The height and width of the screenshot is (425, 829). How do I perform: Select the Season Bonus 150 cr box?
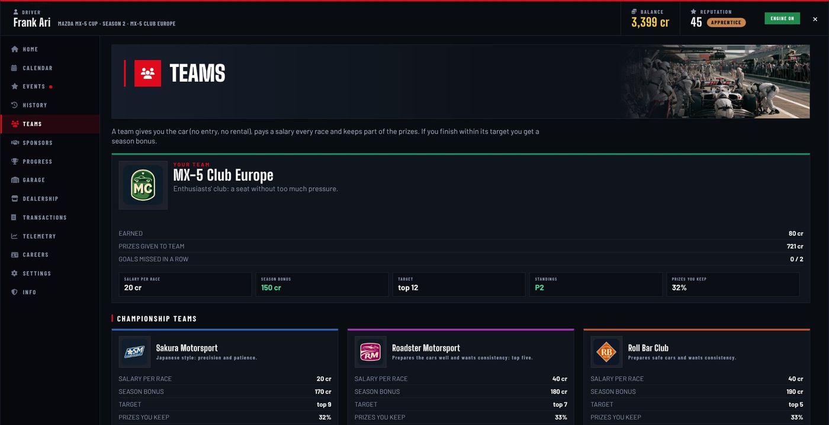(x=322, y=284)
